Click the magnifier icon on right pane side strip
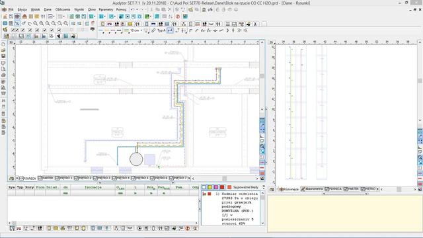423x238 pixels. pyautogui.click(x=420, y=157)
